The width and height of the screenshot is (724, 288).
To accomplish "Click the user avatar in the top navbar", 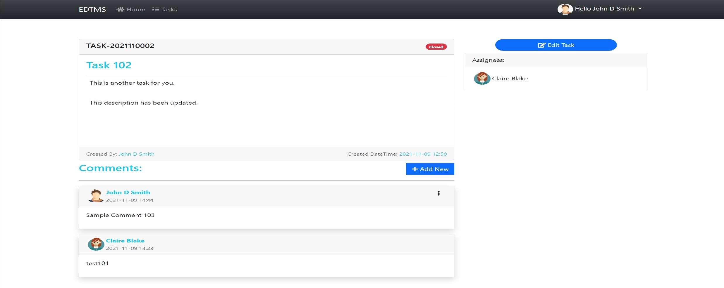I will [x=565, y=9].
